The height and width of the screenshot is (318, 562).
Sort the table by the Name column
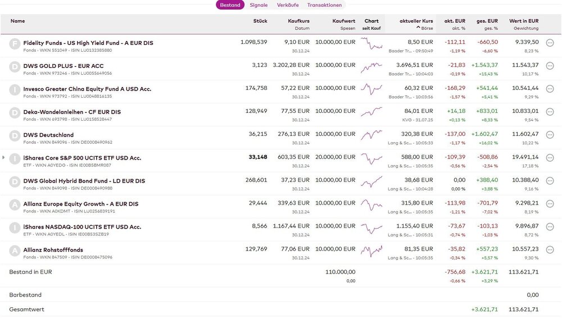(17, 21)
